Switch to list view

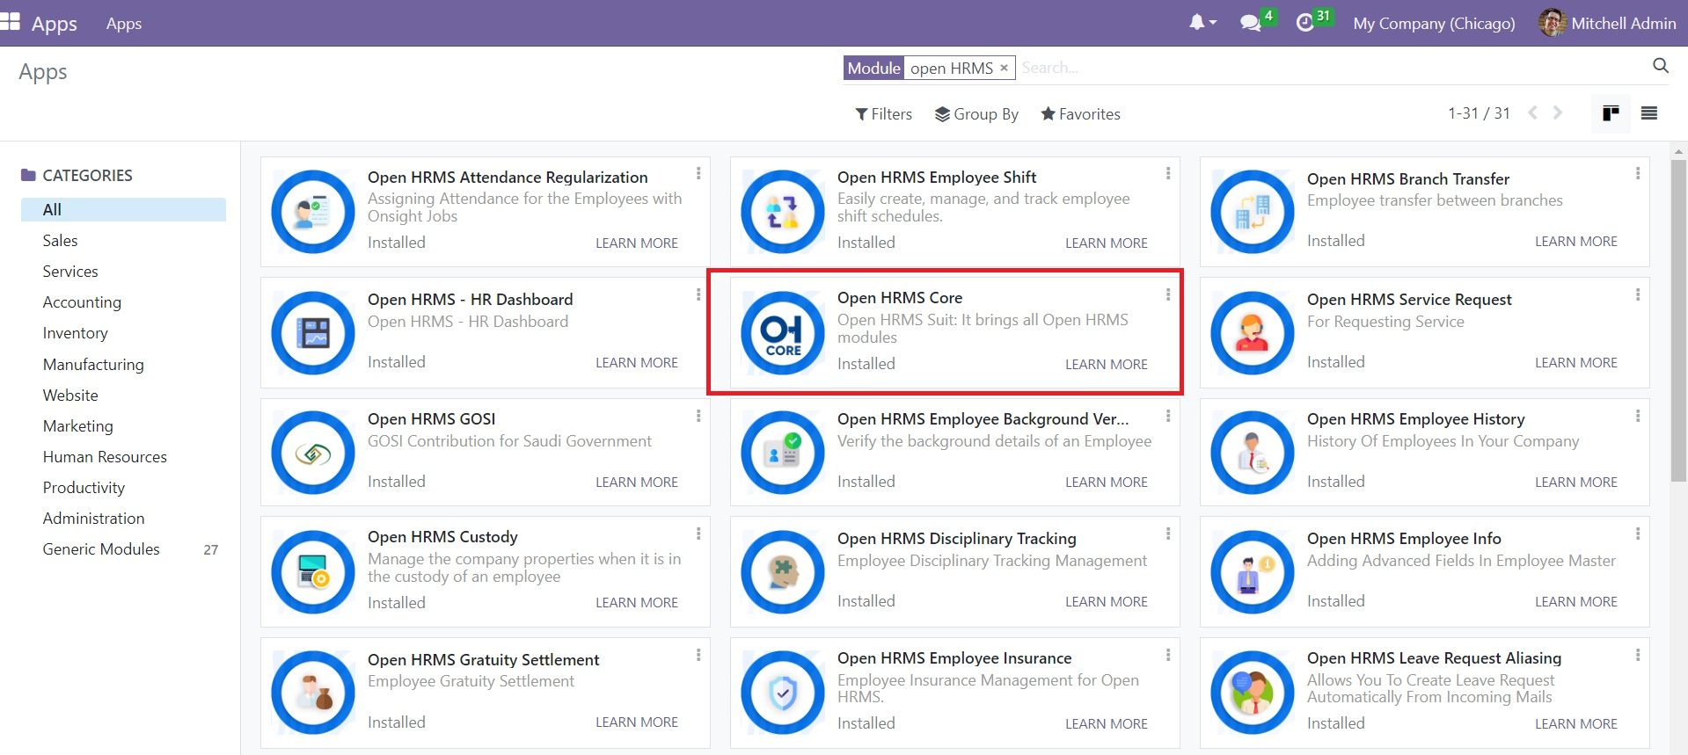[1649, 113]
